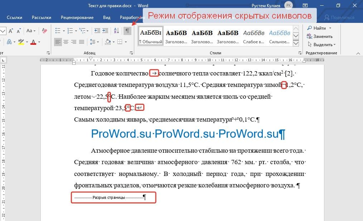Viewport: 363px width, 221px height.
Task: Apply text highlight color (yellow marker)
Action: tap(21, 42)
